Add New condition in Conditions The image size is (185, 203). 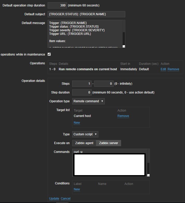point(77,189)
